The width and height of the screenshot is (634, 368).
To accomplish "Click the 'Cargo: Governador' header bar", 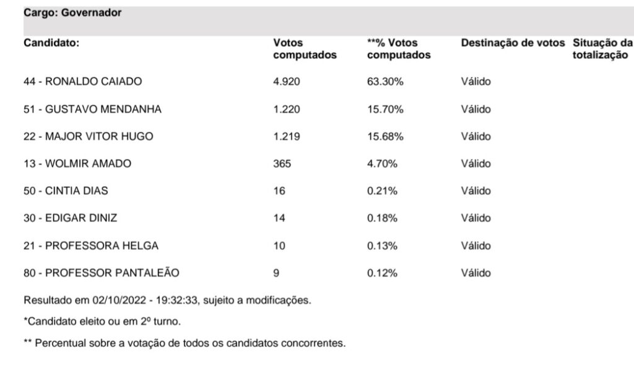I will pos(329,20).
